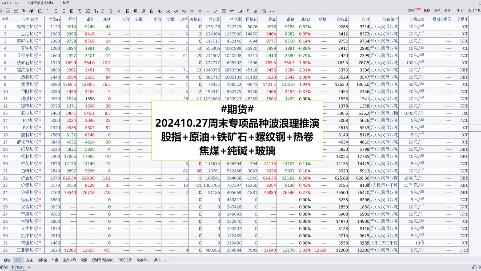Switch to the 期权 tab
The width and height of the screenshot is (481, 271).
pos(157,260)
